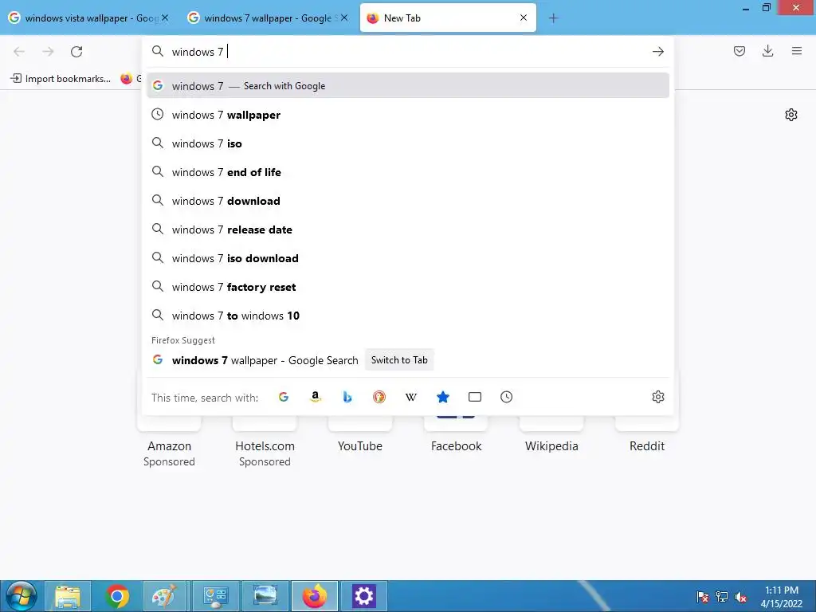Viewport: 816px width, 612px height.
Task: Open windows 7 wallpaper Google Search result
Action: point(265,360)
